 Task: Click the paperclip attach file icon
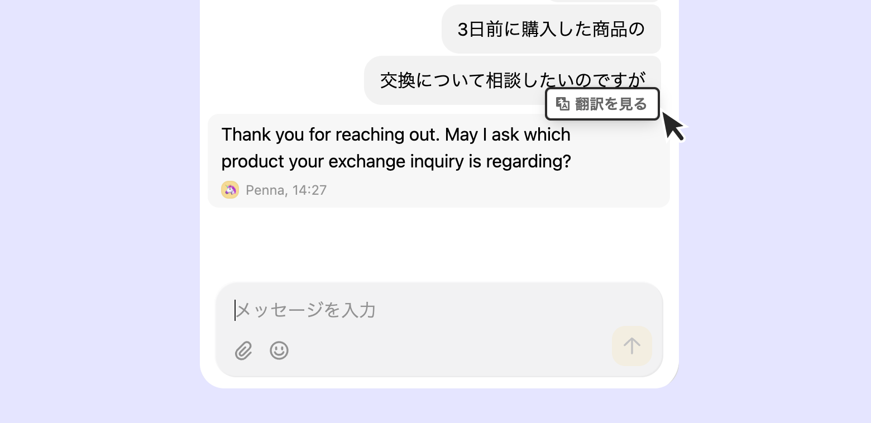click(x=243, y=350)
